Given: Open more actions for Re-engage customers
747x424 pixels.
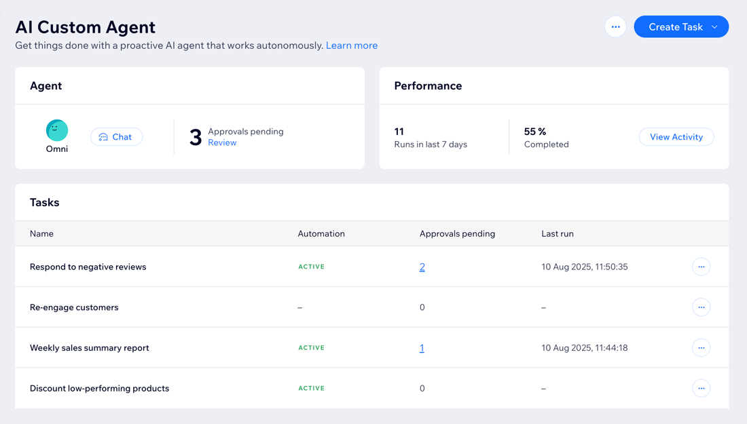Looking at the screenshot, I should [x=701, y=307].
